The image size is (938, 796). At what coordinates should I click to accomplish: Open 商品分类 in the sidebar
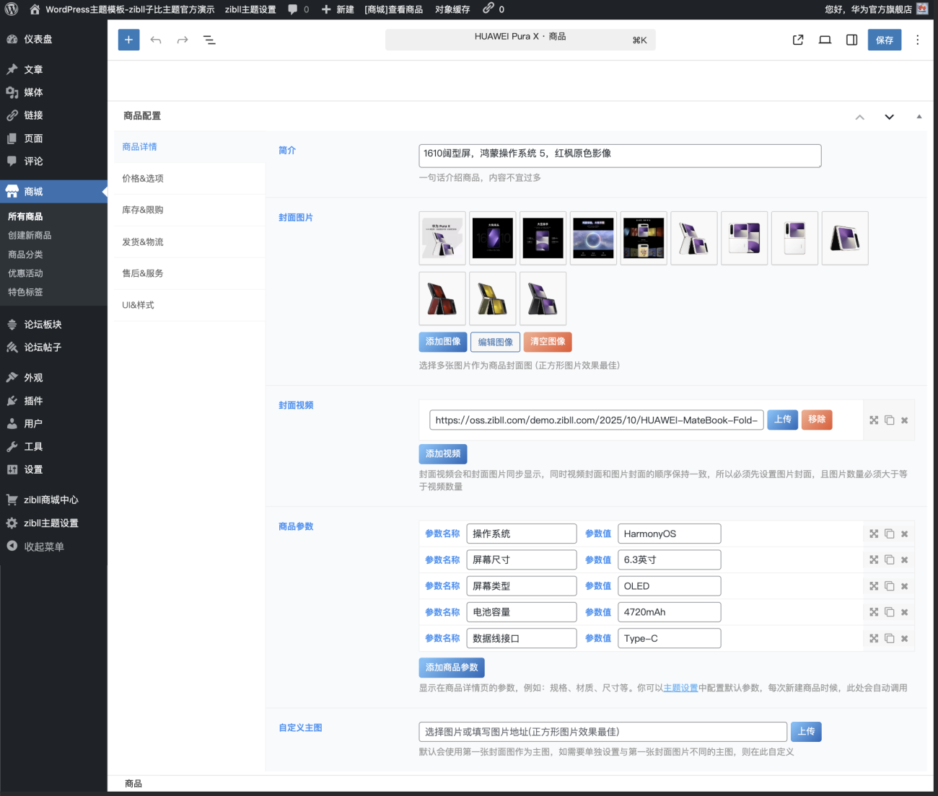click(x=25, y=255)
